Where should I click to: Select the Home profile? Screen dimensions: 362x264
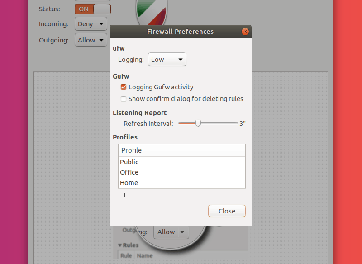[x=129, y=182]
